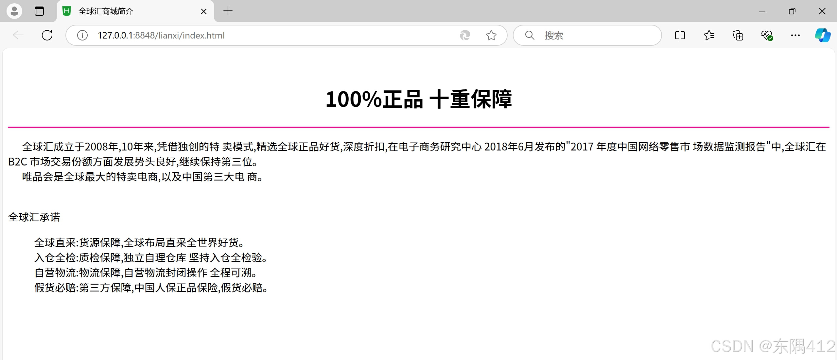Open the tab actions menu icon
This screenshot has width=837, height=360.
(39, 11)
